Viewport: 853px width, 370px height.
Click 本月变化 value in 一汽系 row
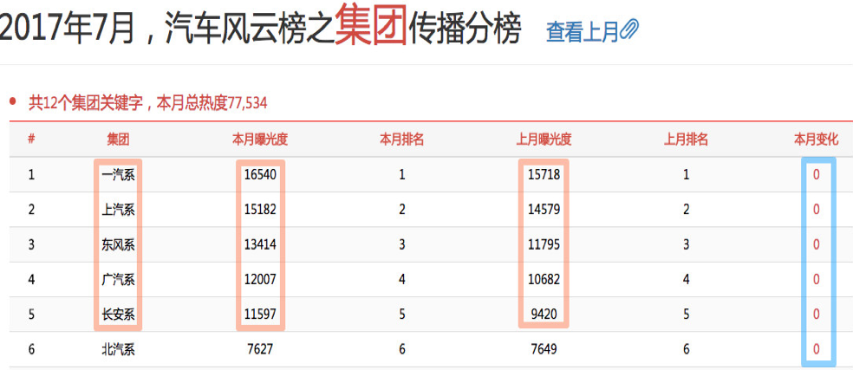(x=816, y=175)
